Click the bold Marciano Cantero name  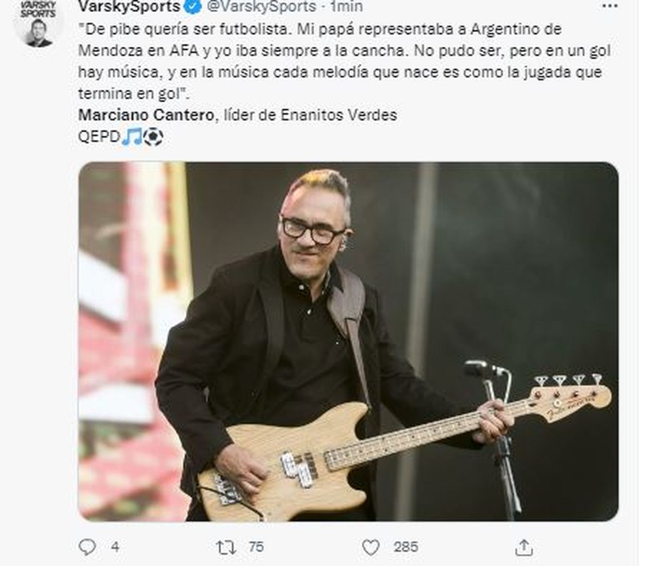pos(146,115)
